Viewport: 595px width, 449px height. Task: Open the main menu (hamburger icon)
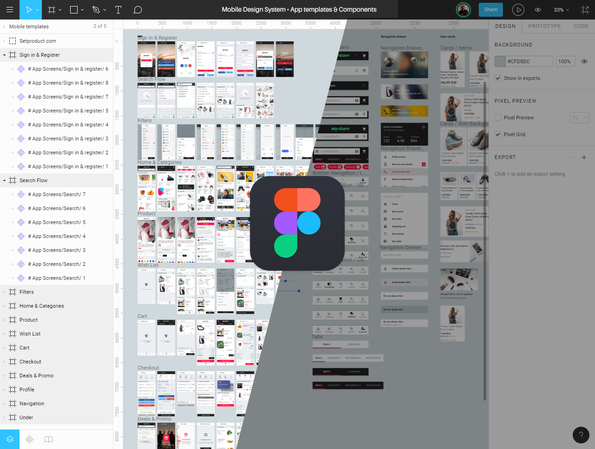click(x=9, y=9)
